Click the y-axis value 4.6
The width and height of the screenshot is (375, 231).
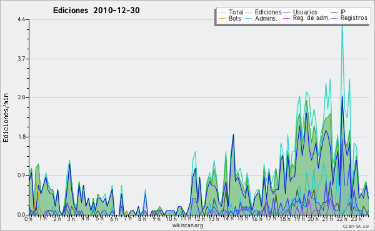point(21,19)
